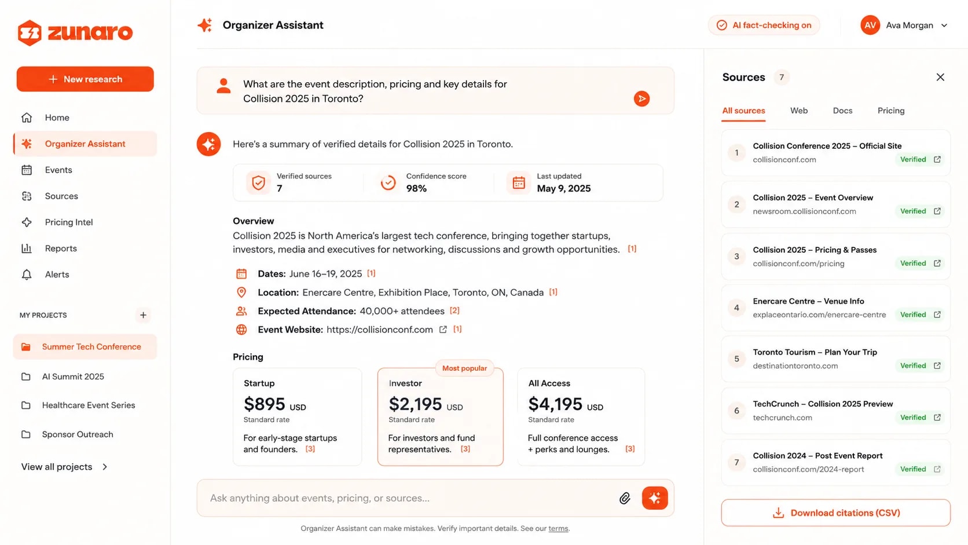This screenshot has width=968, height=545.
Task: Click the Confidence score gauge icon
Action: tap(388, 183)
